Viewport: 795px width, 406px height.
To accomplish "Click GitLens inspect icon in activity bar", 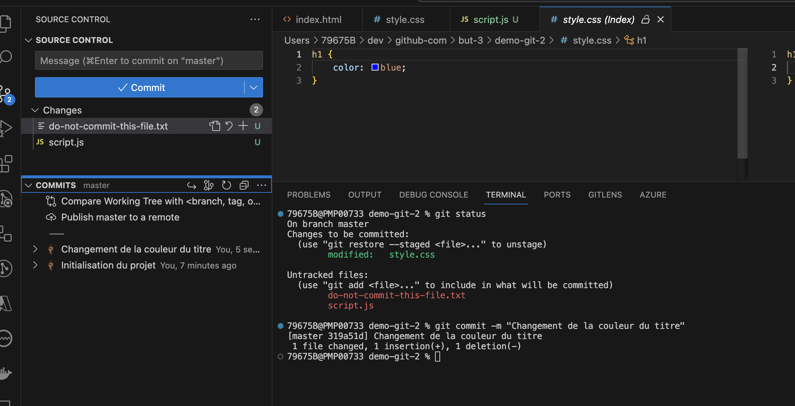I will click(x=6, y=199).
